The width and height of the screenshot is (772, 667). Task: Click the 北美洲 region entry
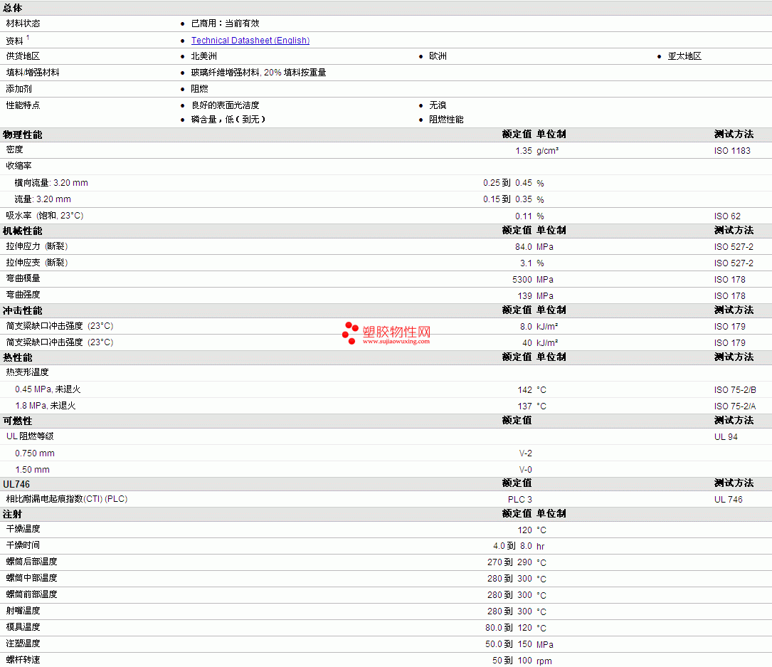click(203, 56)
